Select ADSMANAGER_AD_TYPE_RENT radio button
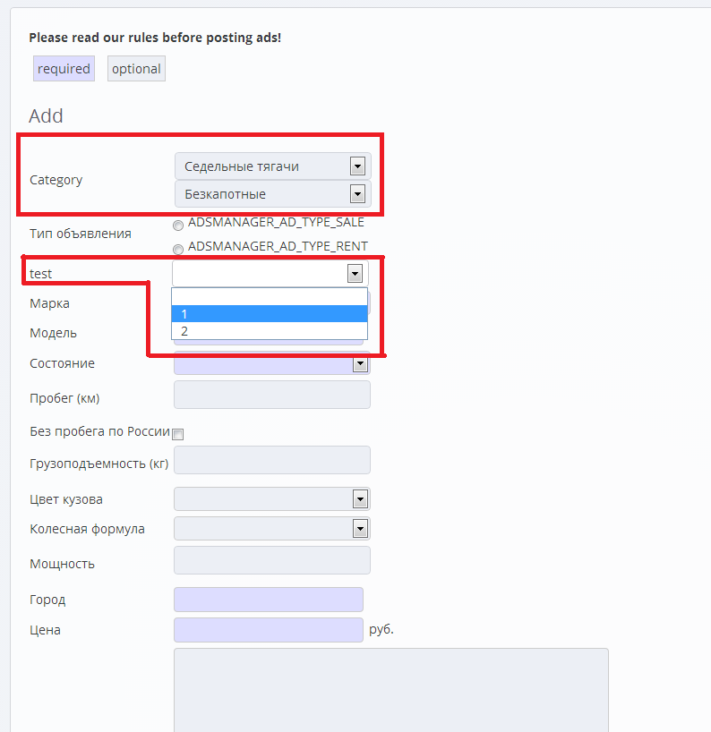 178,250
